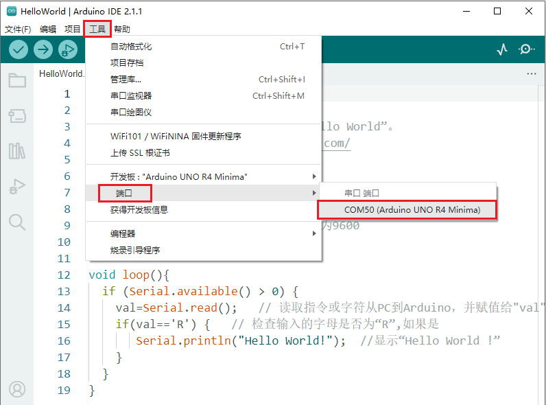Open the Sketchbook folder sidebar icon
The image size is (546, 405).
click(x=17, y=80)
